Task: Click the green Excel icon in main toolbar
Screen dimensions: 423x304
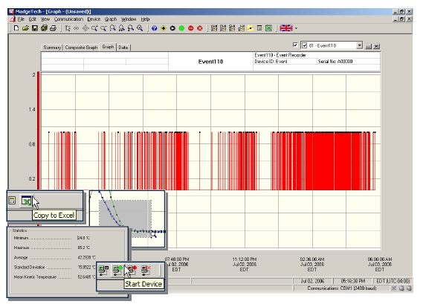Action: [x=268, y=28]
